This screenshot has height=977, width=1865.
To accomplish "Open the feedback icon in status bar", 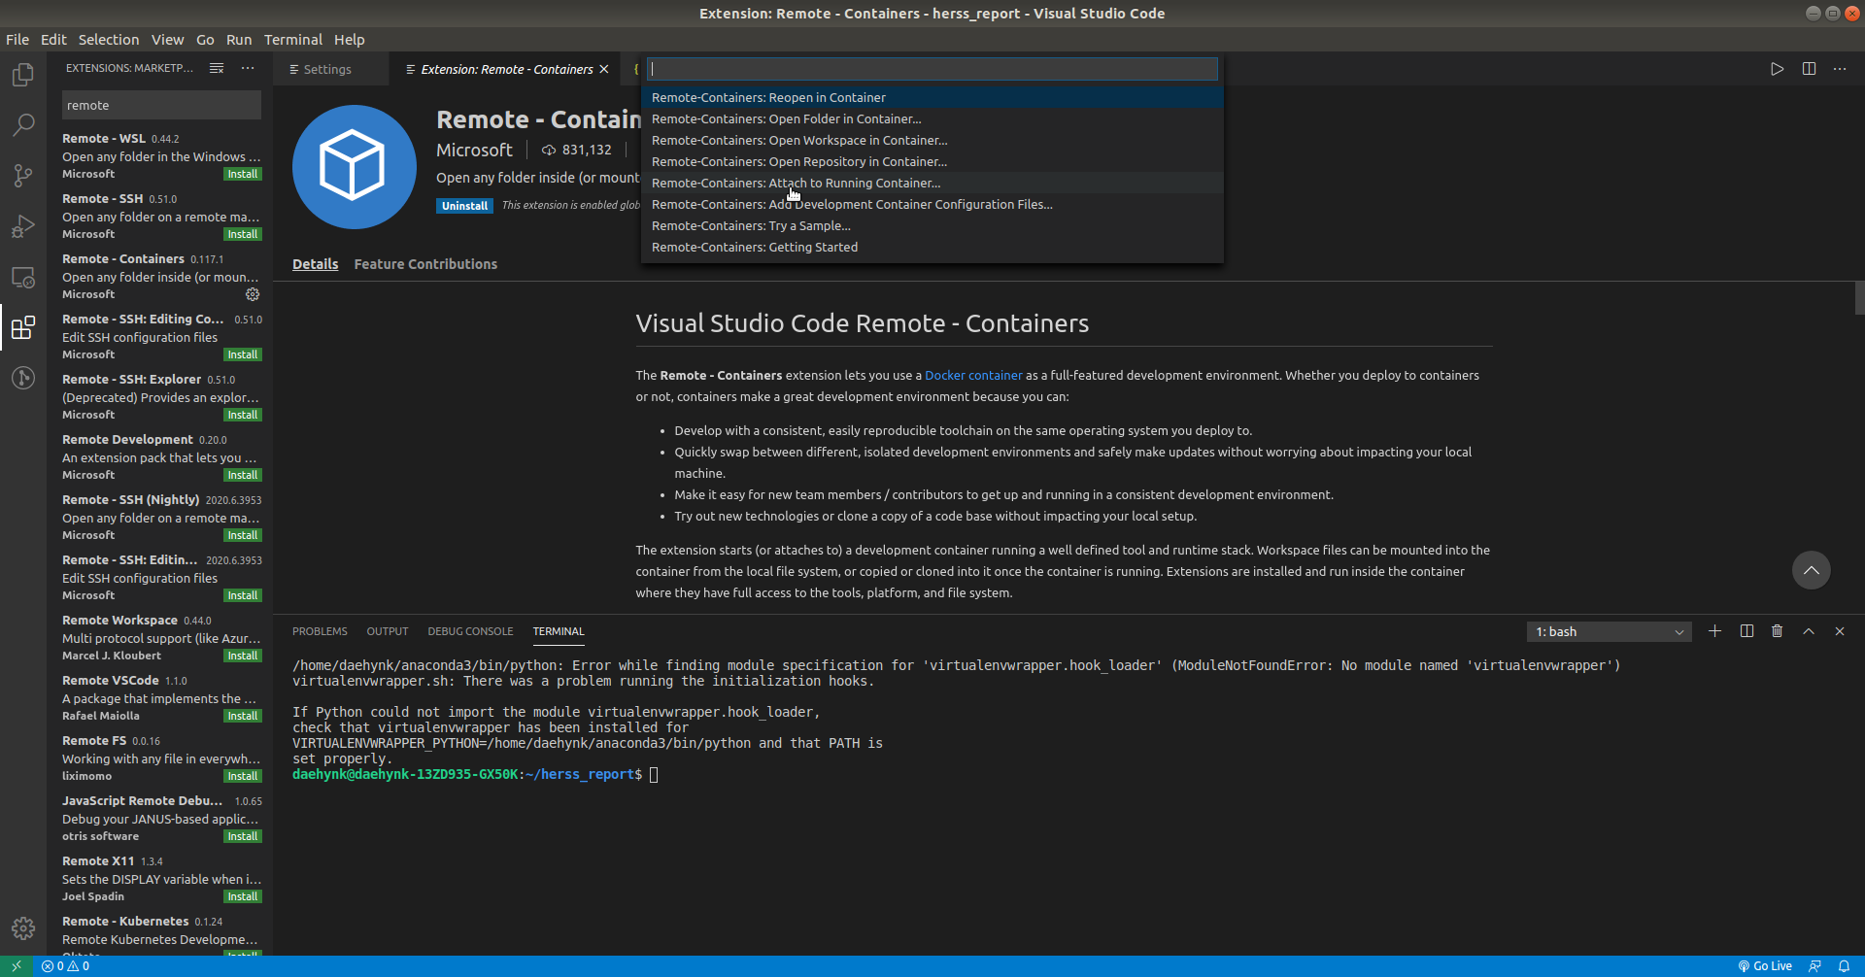I will point(1814,966).
